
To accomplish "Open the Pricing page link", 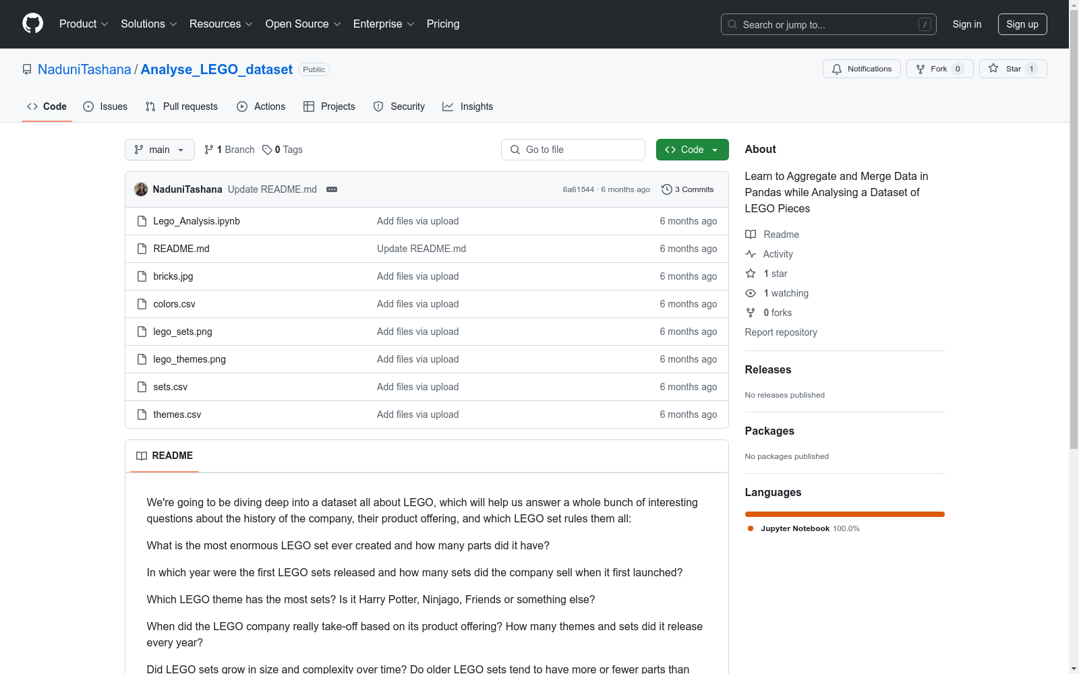I will pos(443,24).
